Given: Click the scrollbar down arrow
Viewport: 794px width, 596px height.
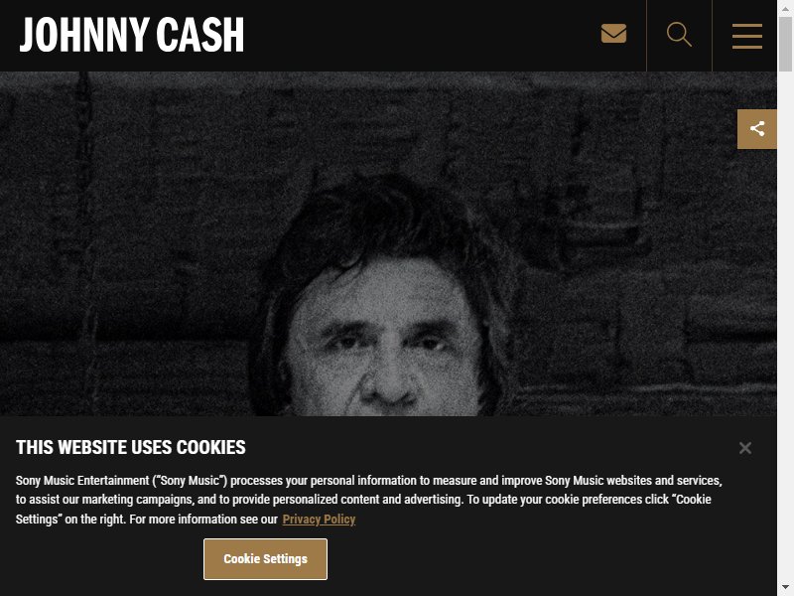Looking at the screenshot, I should click(785, 588).
